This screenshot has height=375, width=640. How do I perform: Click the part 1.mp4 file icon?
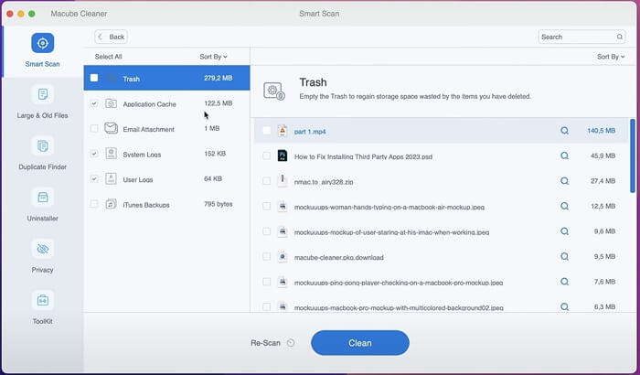tap(283, 130)
